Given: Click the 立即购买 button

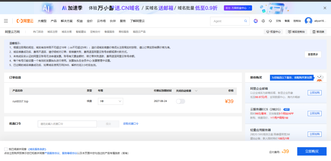Looking at the screenshot, I should [312, 151].
